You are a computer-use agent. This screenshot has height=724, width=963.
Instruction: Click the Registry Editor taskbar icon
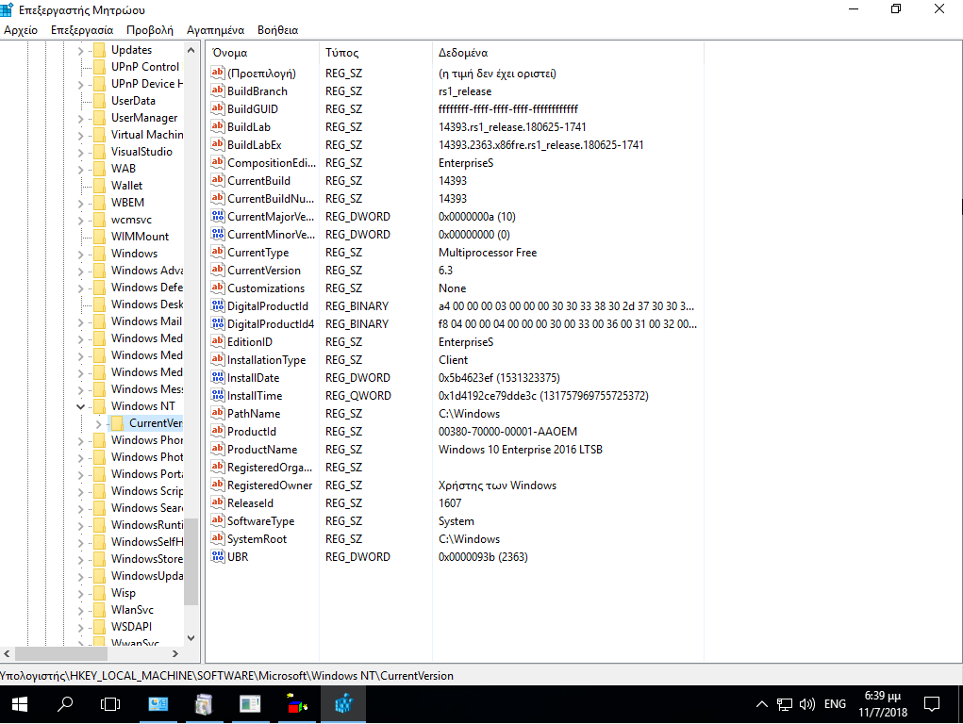click(343, 704)
